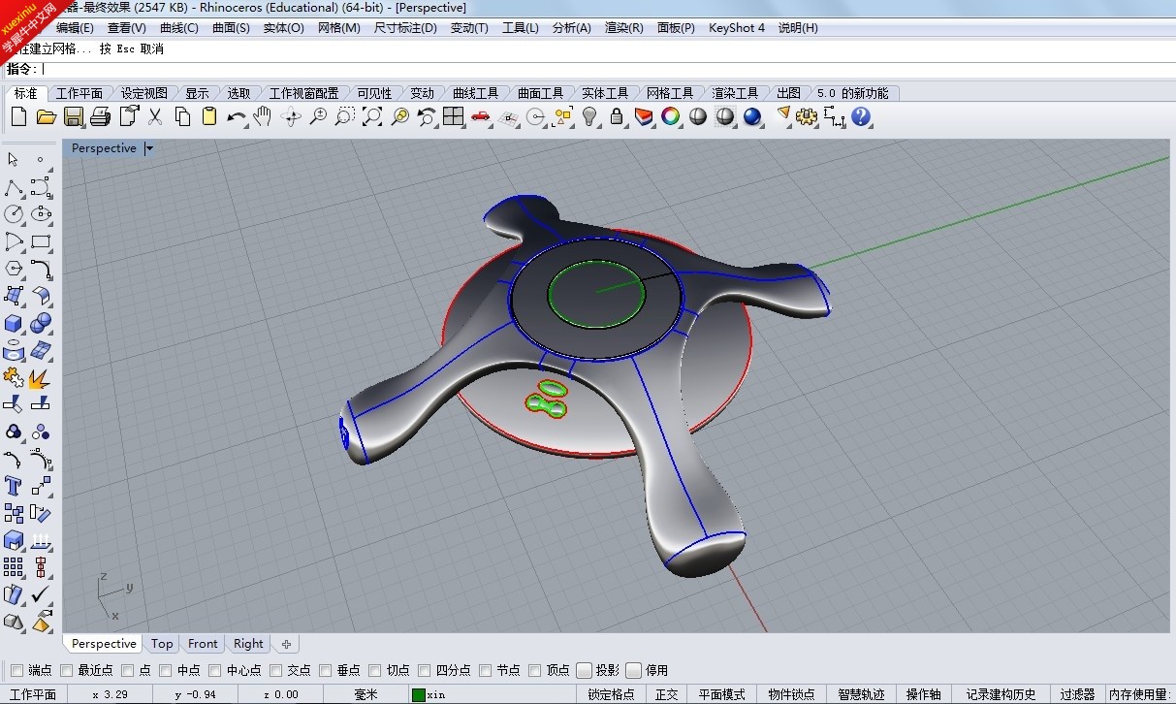Toggle 物件锁点 in the status bar
This screenshot has height=704, width=1176.
point(792,694)
